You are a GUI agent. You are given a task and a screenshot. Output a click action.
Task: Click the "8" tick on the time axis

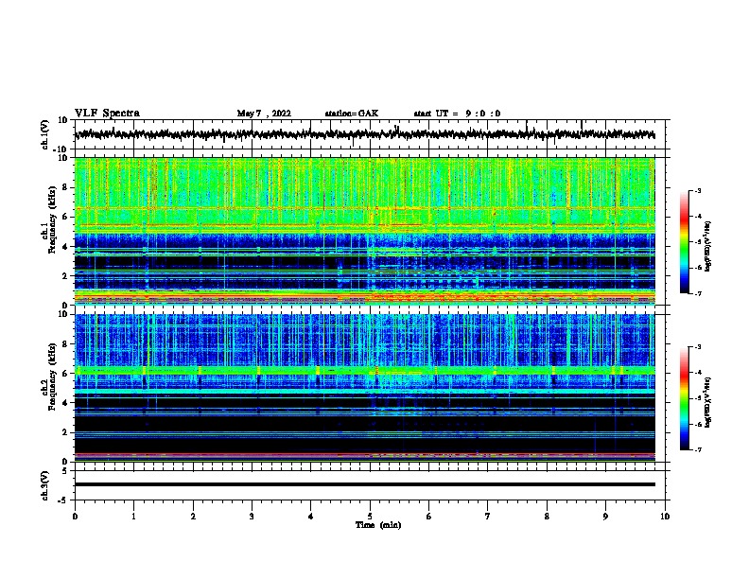[x=547, y=517]
